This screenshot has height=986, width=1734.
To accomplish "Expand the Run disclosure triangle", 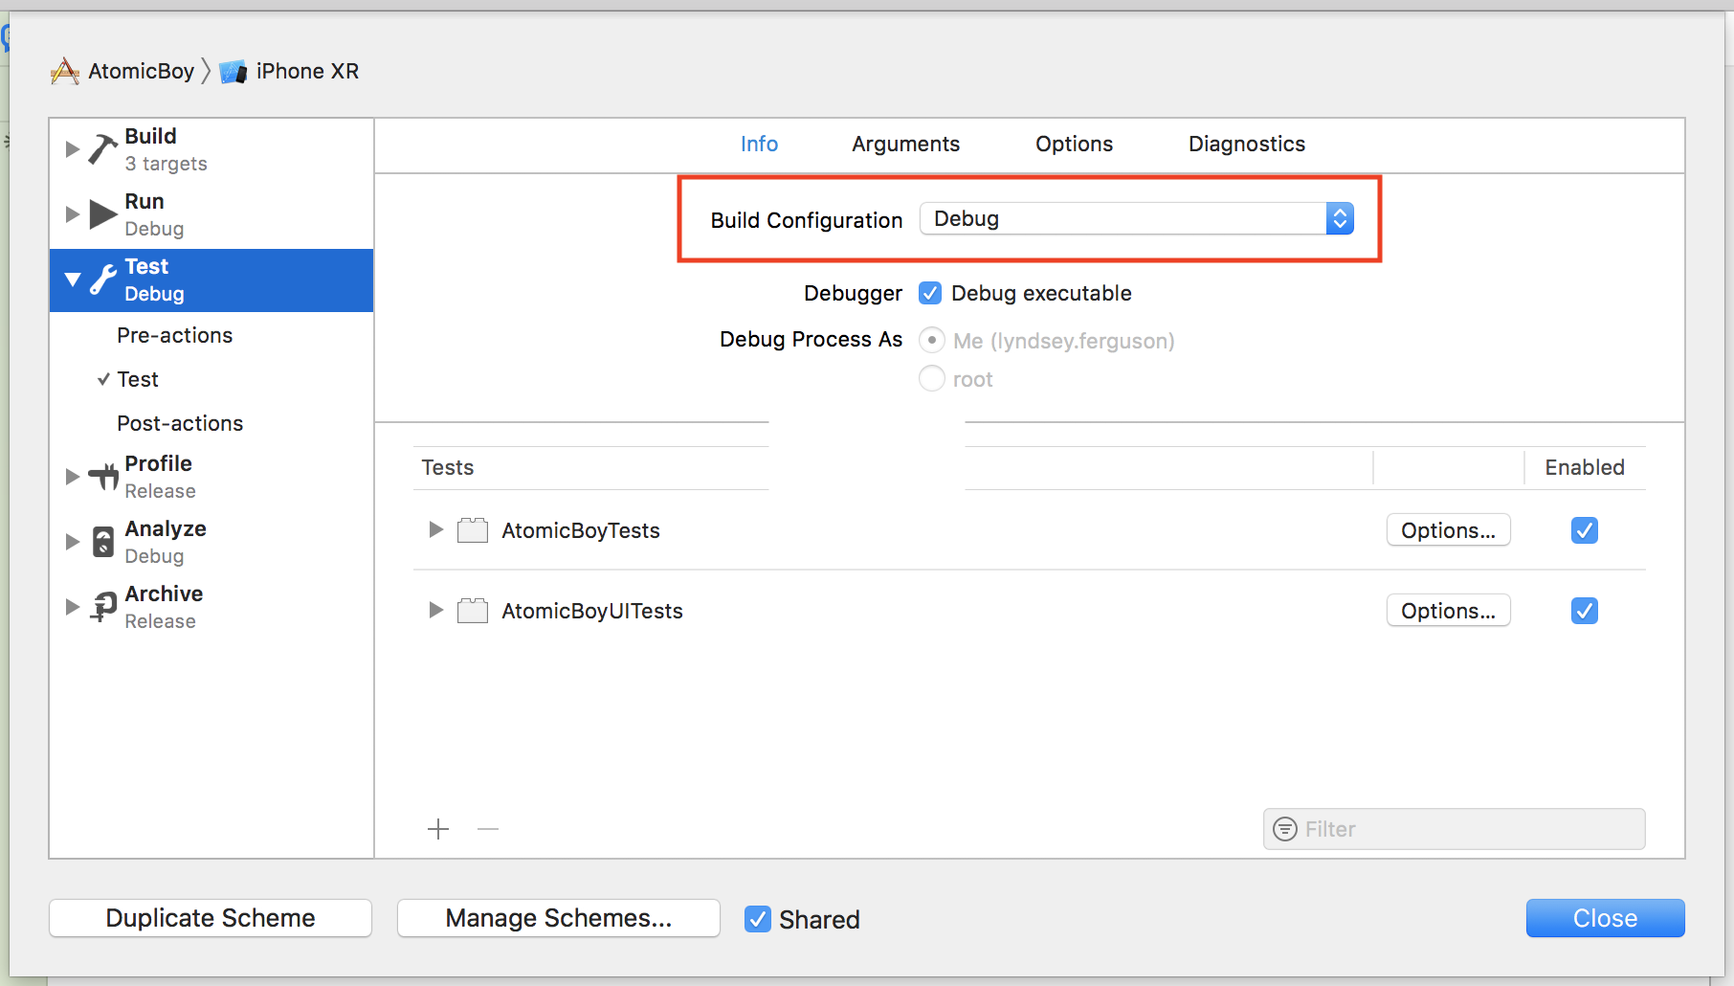I will pos(72,214).
